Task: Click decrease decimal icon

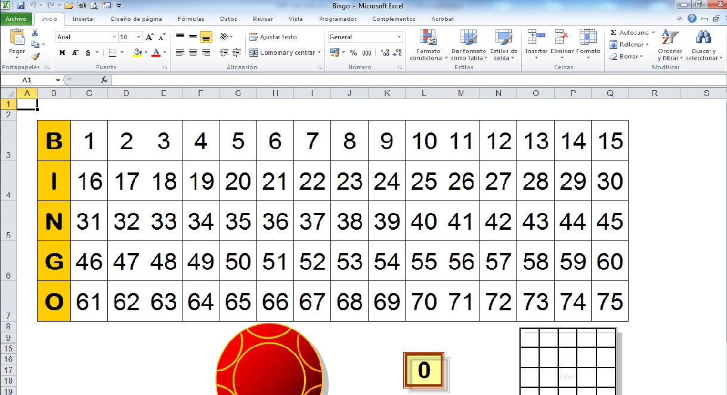Action: click(398, 53)
